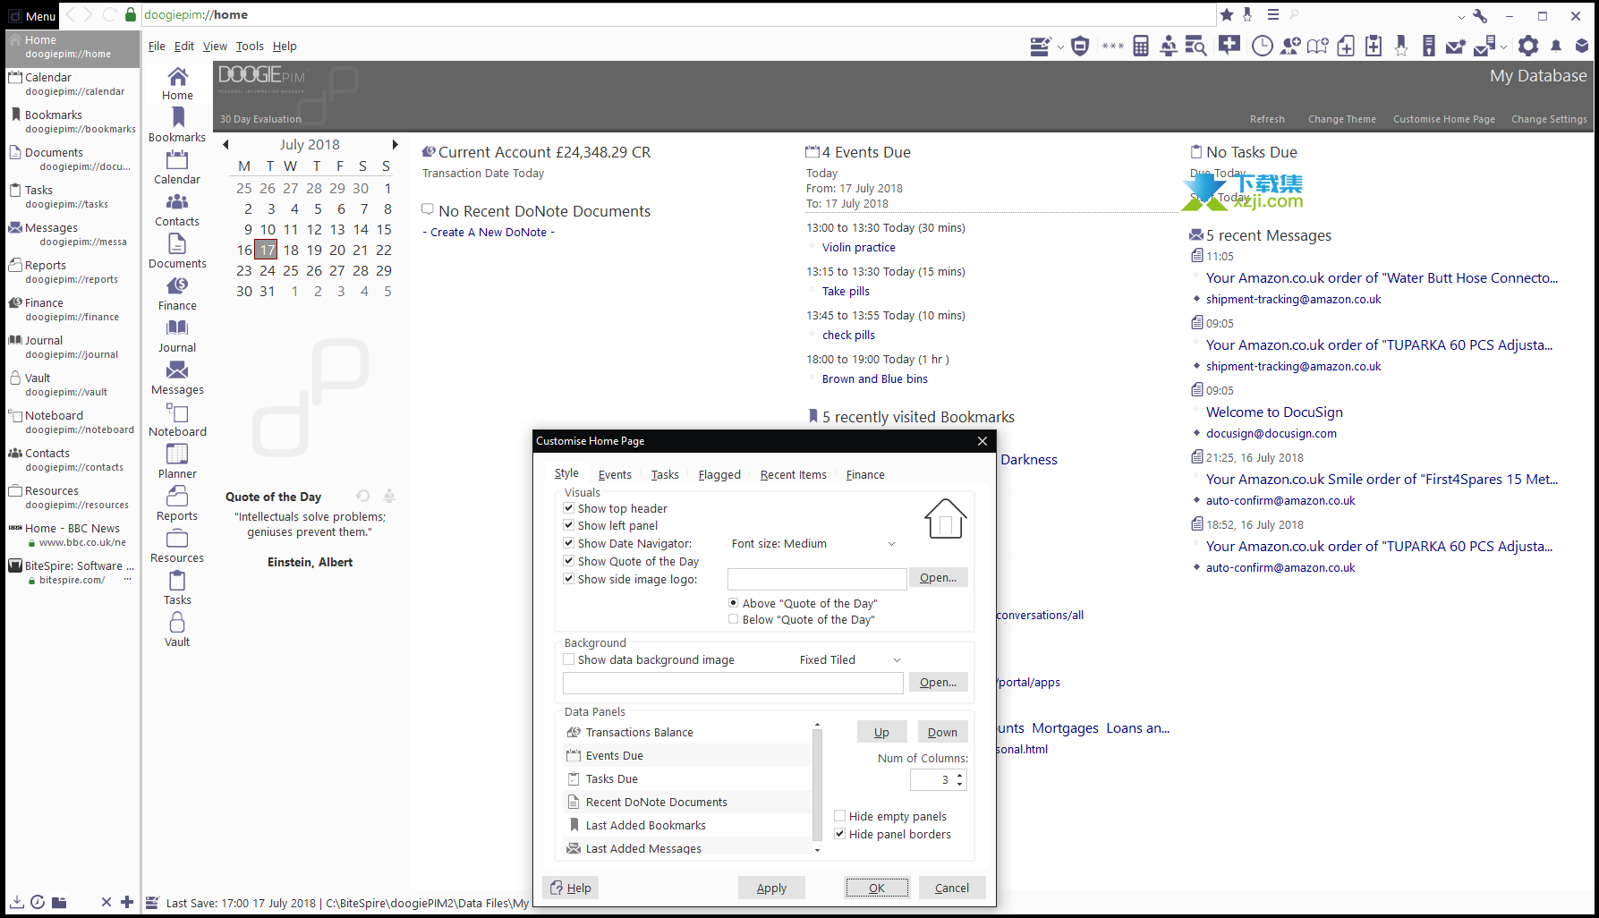Open Violin practice event
The height and width of the screenshot is (918, 1599).
pos(859,248)
